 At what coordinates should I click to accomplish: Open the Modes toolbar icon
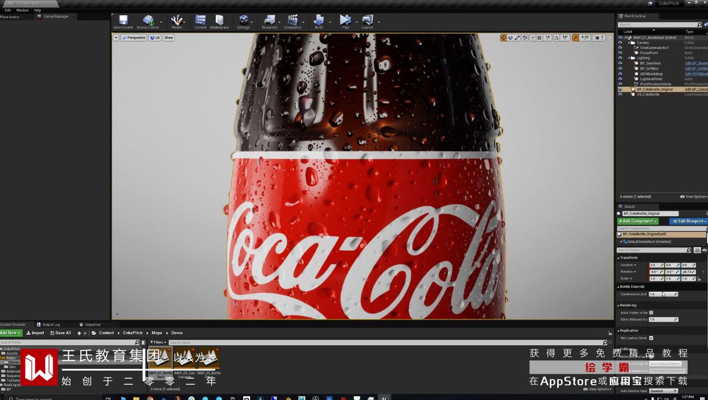point(176,20)
